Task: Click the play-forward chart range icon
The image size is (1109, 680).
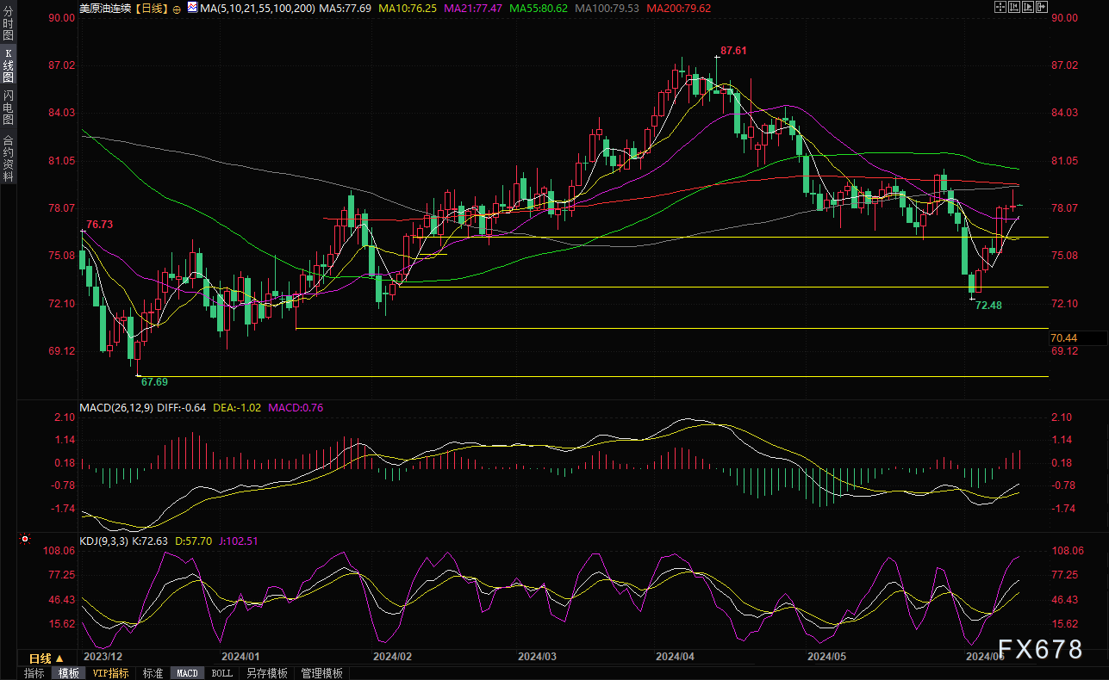Action: coord(1028,7)
